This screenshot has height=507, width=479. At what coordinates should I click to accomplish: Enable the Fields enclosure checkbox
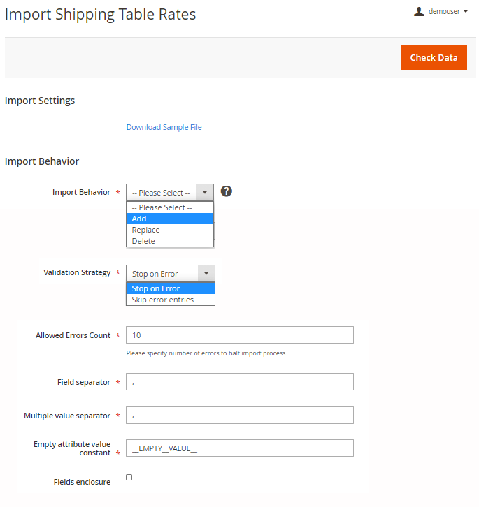129,477
